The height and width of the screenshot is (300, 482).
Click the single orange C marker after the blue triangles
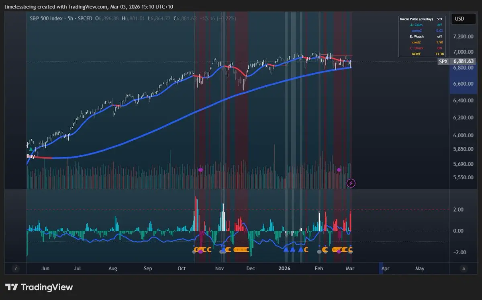coord(306,250)
